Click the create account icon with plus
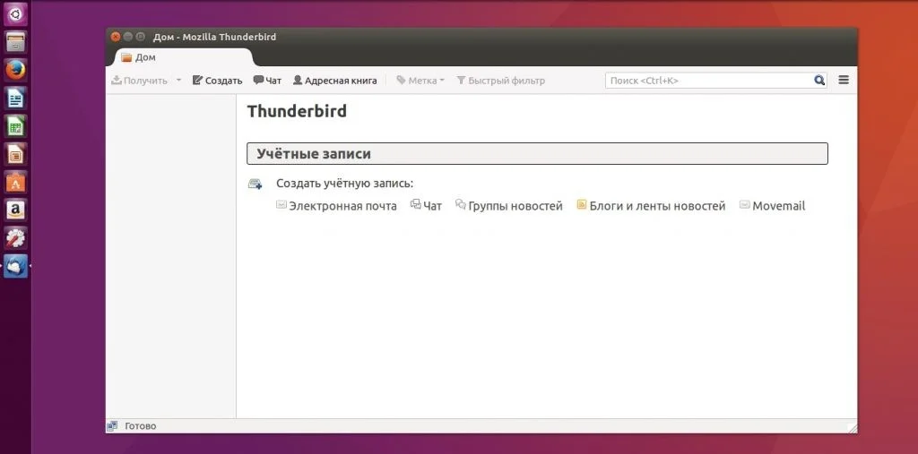This screenshot has width=918, height=454. (255, 184)
